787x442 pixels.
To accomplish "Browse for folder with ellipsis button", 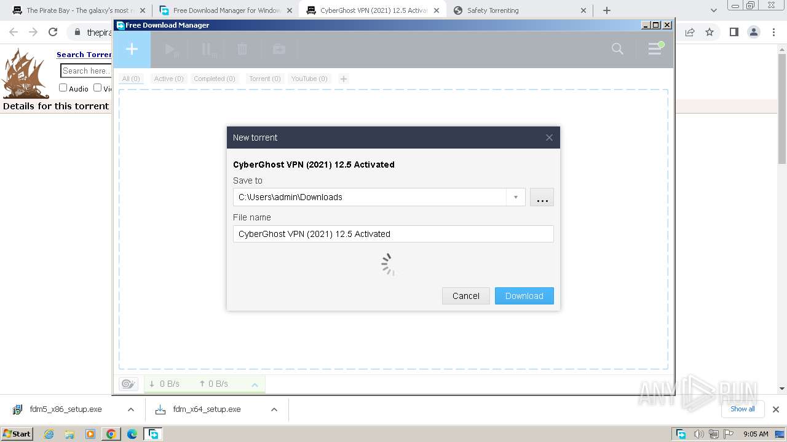I will tap(542, 197).
